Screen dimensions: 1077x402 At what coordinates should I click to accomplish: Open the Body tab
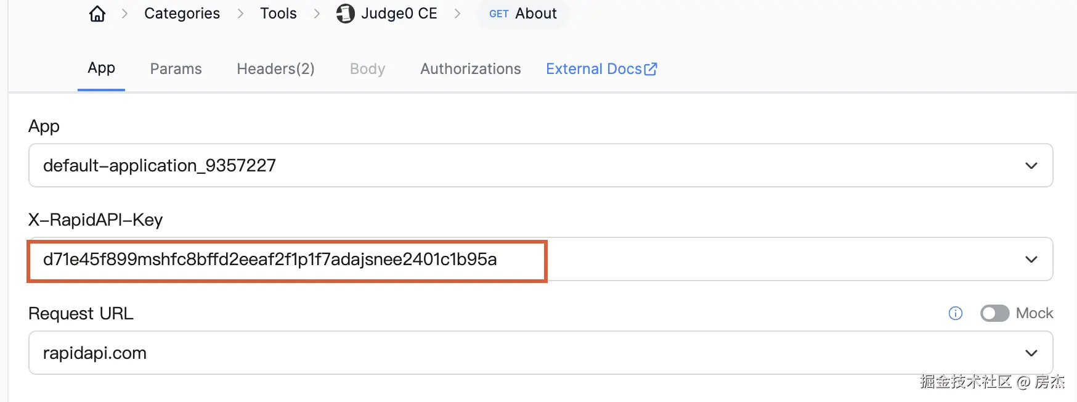(367, 69)
